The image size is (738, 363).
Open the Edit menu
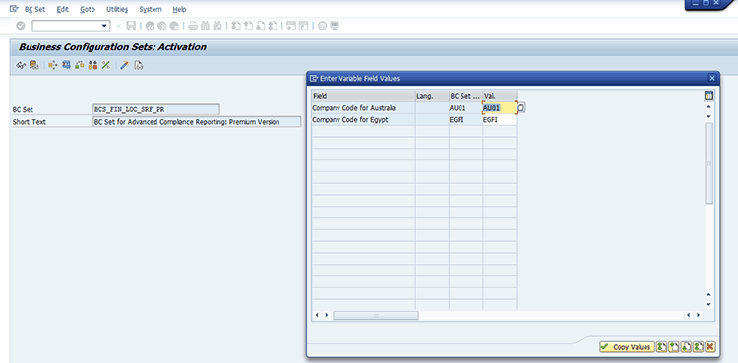[62, 9]
